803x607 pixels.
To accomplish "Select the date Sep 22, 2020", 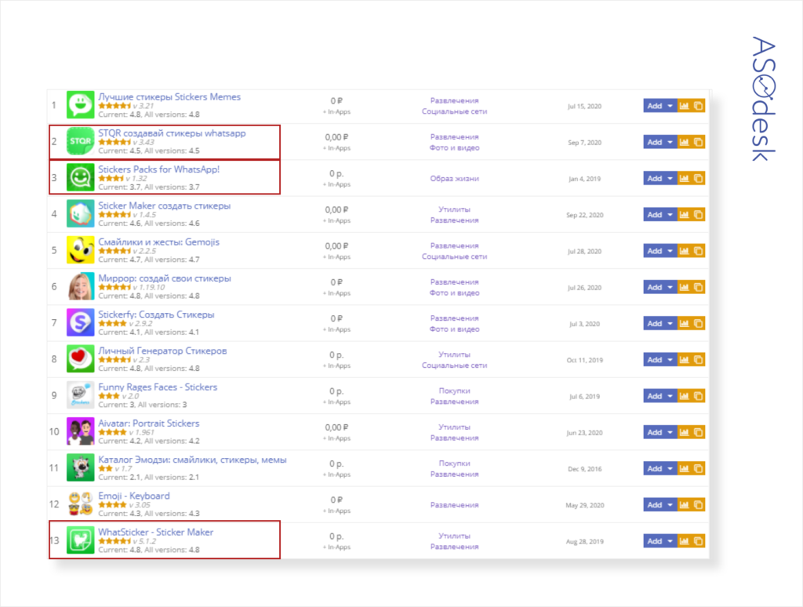I will (x=584, y=215).
